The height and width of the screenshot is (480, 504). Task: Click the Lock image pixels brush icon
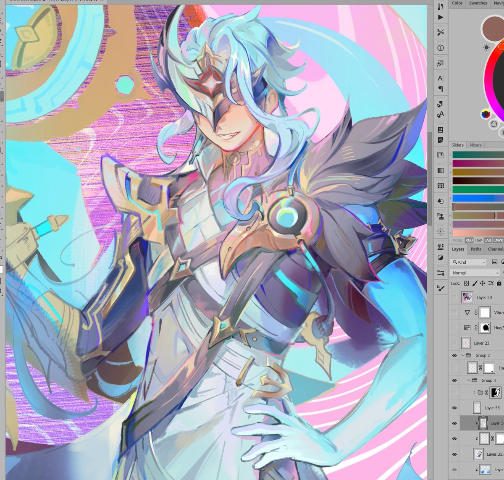(475, 283)
